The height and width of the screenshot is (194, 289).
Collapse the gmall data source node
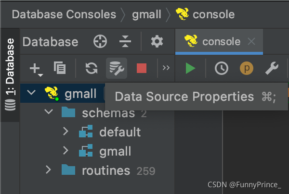point(31,92)
